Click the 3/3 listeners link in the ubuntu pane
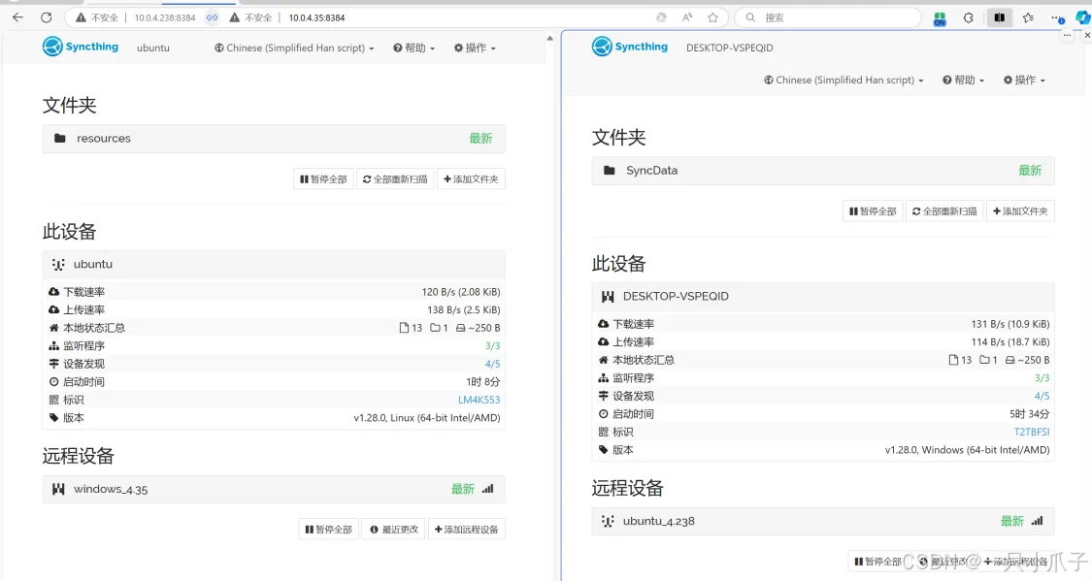Viewport: 1092px width, 581px height. point(492,346)
